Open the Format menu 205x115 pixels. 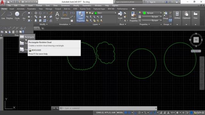pos(39,6)
